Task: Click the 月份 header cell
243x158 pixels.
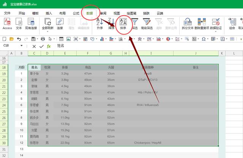Action: point(22,67)
